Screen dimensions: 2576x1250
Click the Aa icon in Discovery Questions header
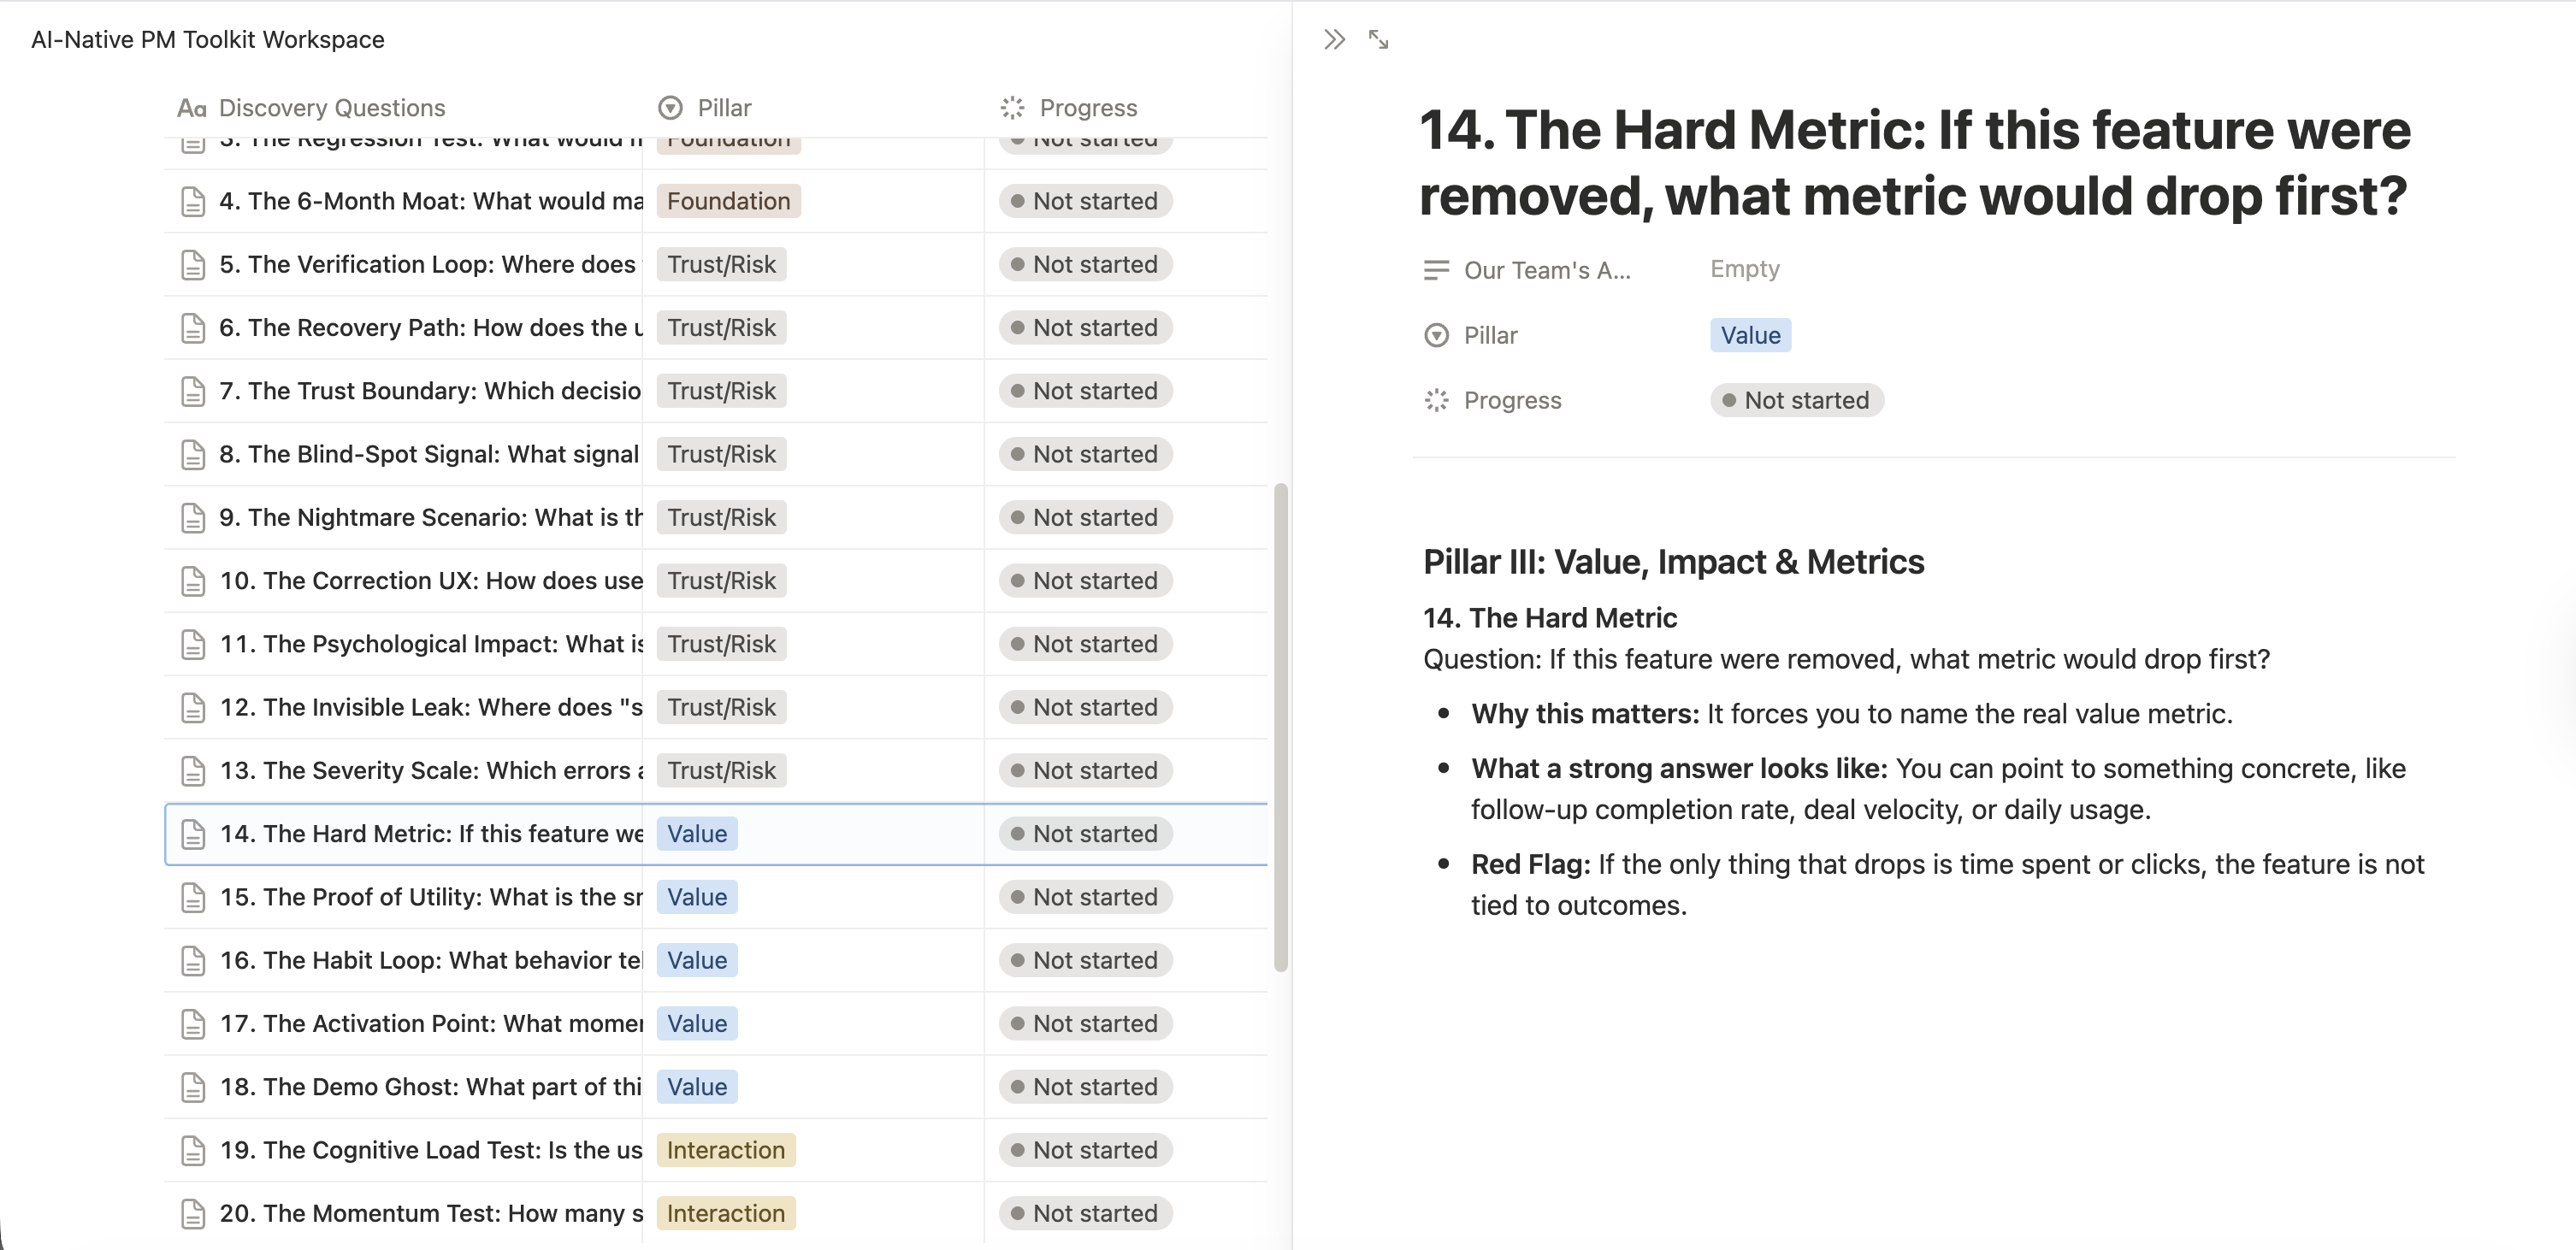click(192, 107)
